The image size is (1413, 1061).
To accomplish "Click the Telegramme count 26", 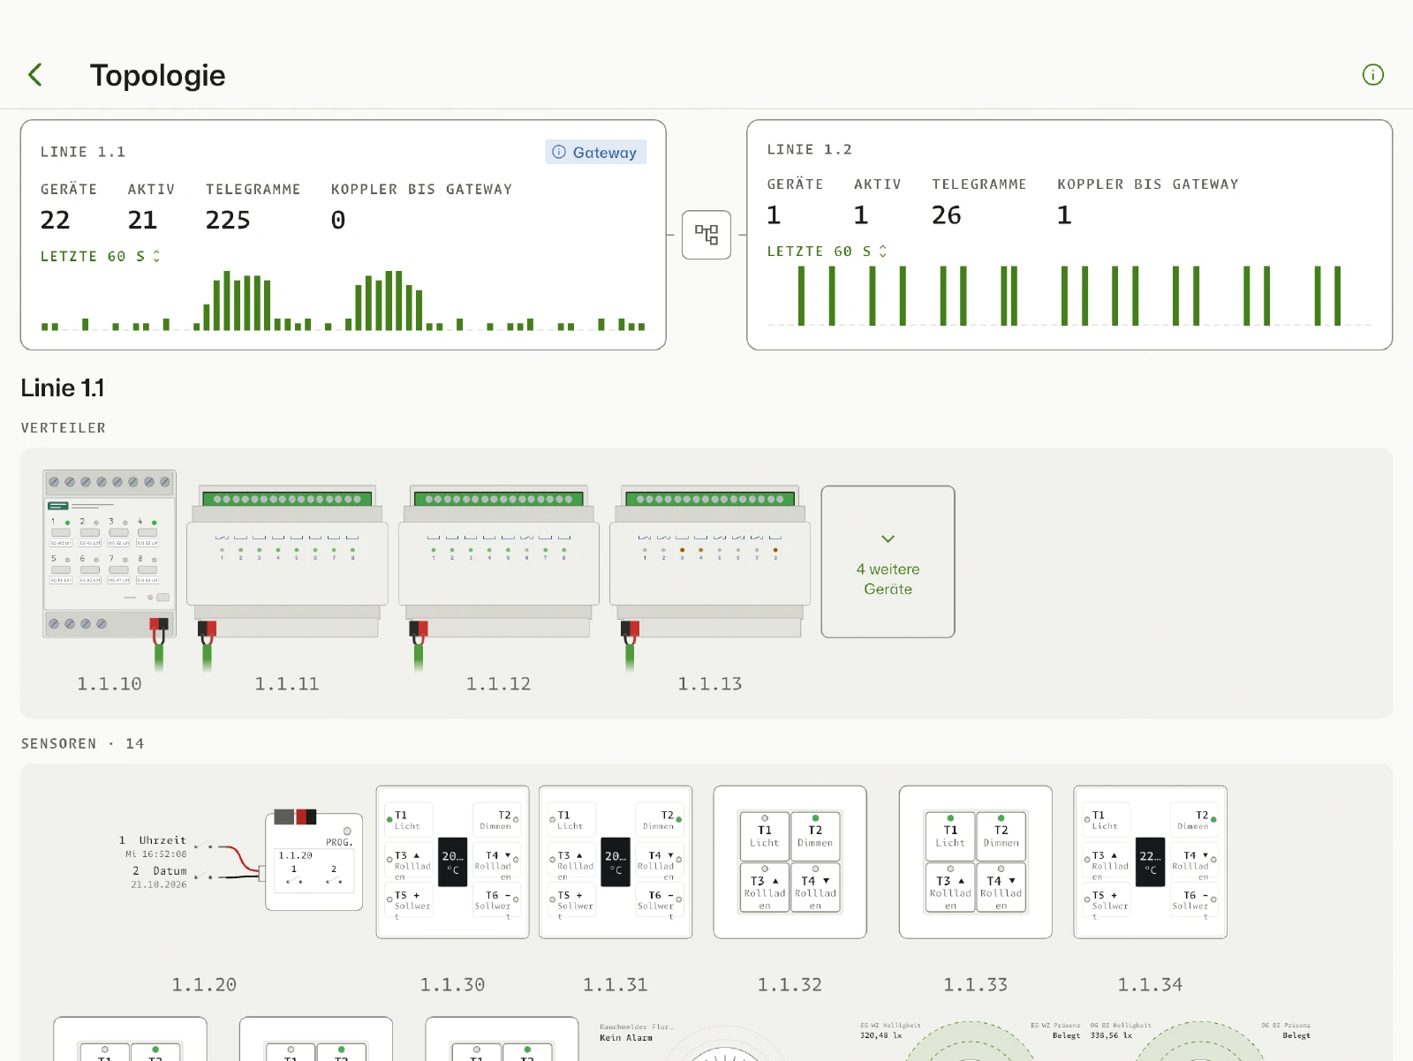I will click(x=947, y=215).
